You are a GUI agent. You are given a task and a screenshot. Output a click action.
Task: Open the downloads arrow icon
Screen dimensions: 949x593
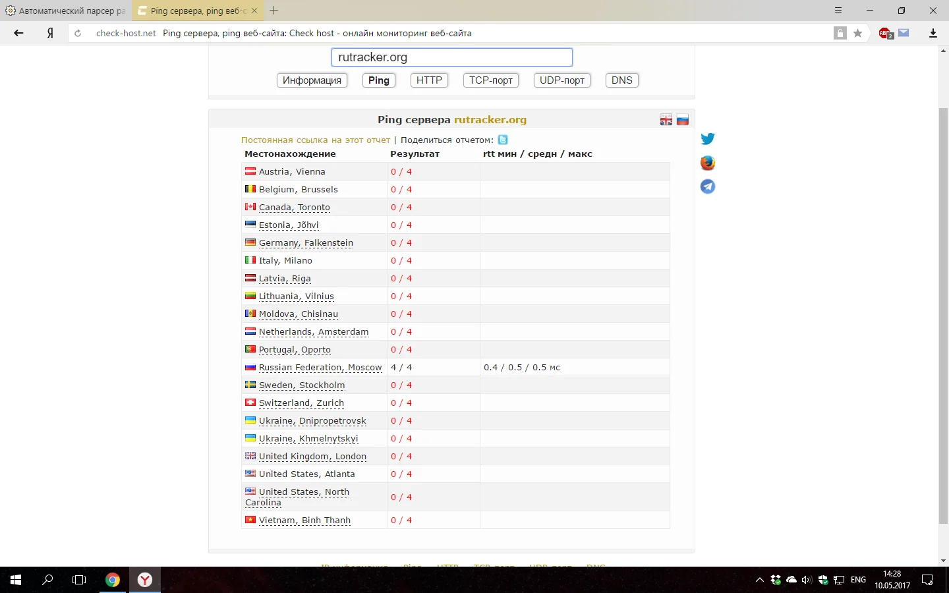[x=933, y=33]
